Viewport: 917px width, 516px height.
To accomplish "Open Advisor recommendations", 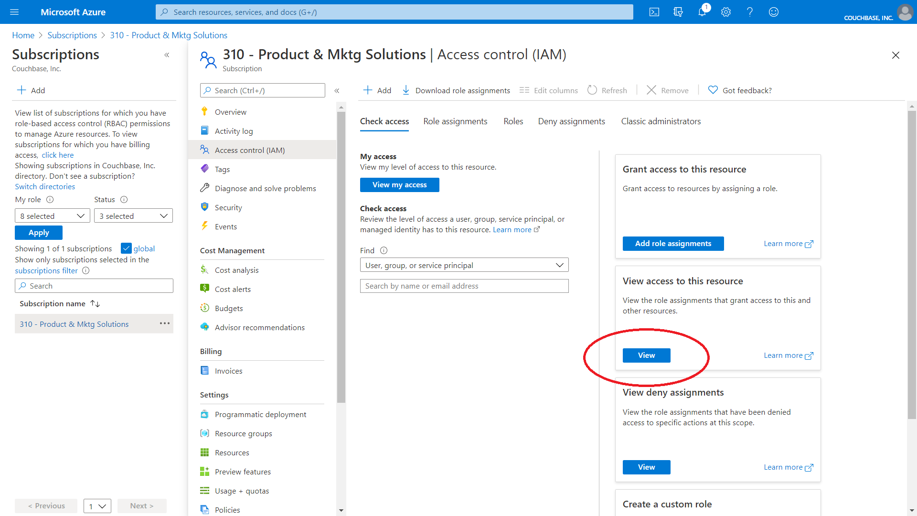I will pyautogui.click(x=259, y=327).
